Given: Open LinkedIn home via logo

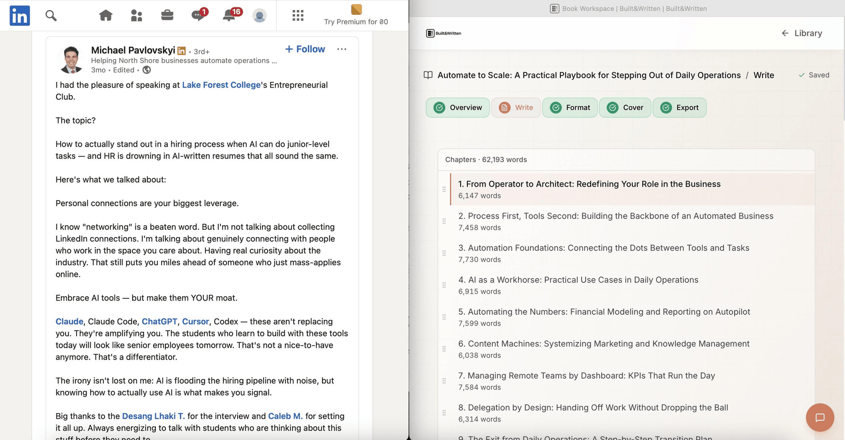Looking at the screenshot, I should (x=20, y=15).
